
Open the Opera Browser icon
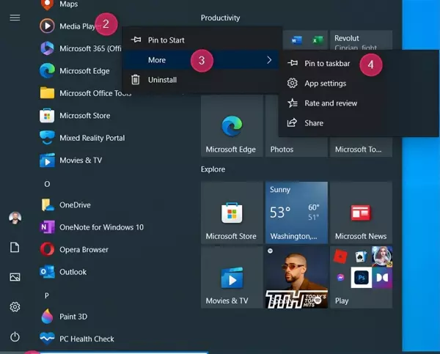pyautogui.click(x=47, y=249)
